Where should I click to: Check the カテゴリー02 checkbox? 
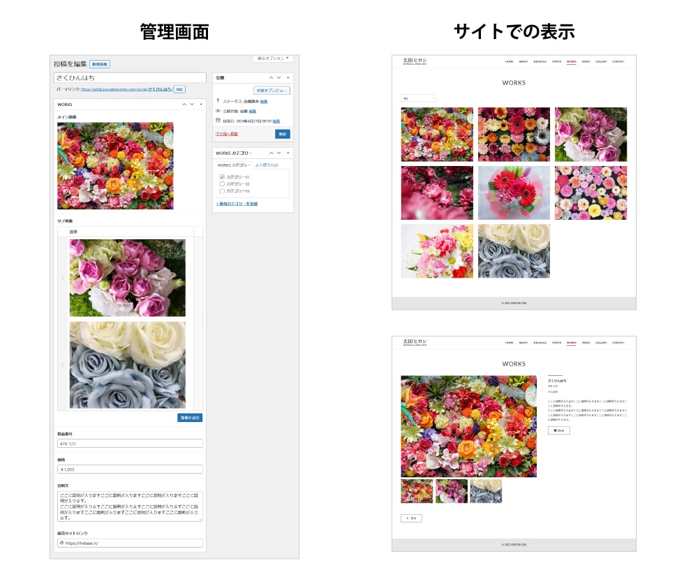[222, 183]
